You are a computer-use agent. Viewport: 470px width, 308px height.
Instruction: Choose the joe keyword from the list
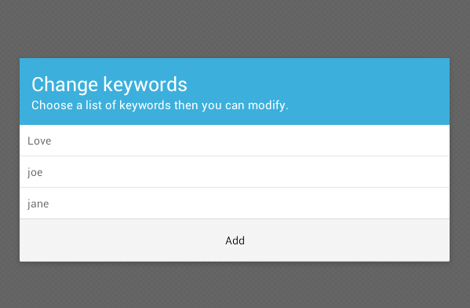tap(235, 172)
